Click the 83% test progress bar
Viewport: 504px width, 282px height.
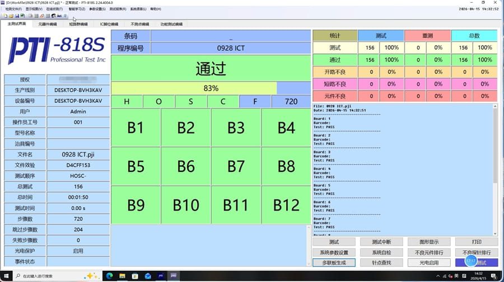pyautogui.click(x=211, y=88)
